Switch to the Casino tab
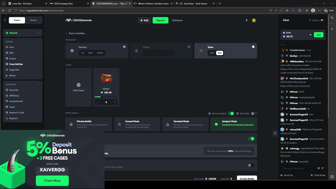This screenshot has width=336, height=189. (x=17, y=20)
